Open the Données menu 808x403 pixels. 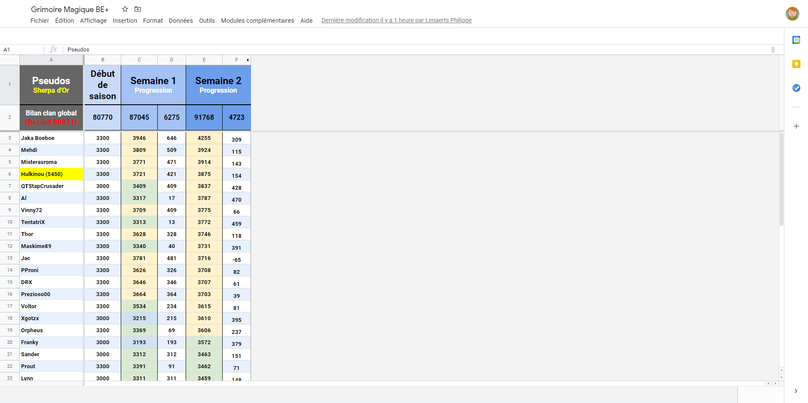pos(181,20)
